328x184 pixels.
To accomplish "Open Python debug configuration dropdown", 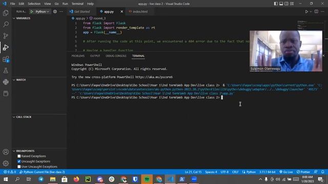I will pos(42,11).
